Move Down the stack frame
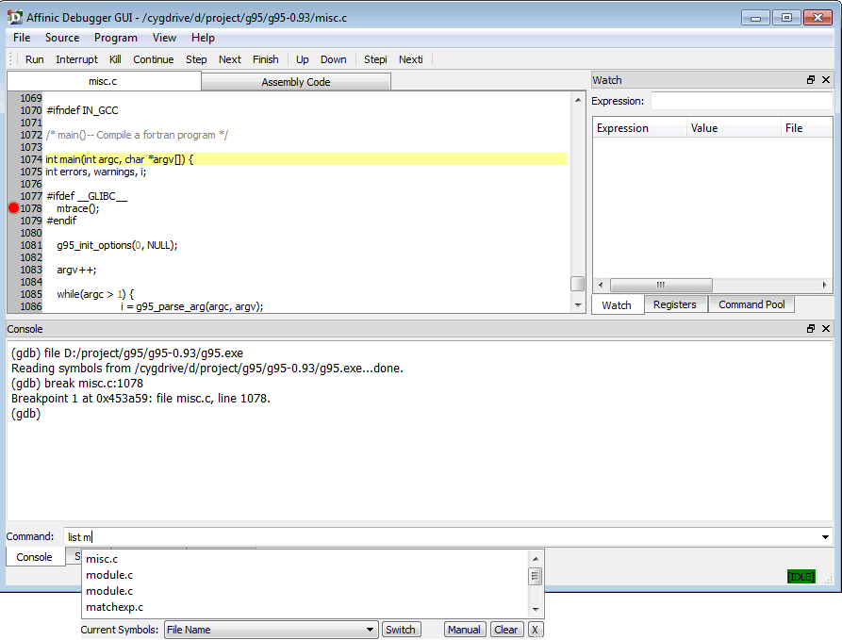Screen dimensions: 842x640 (334, 59)
